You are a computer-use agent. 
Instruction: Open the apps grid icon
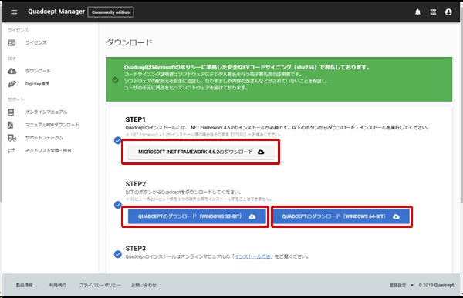433,12
